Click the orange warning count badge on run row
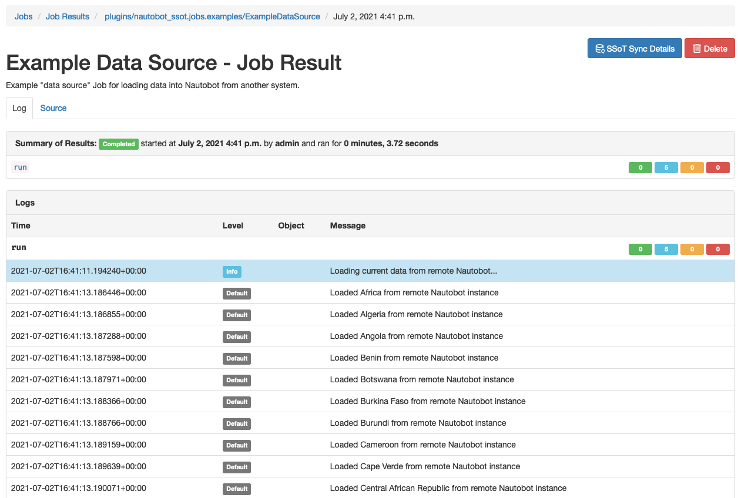Image resolution: width=738 pixels, height=498 pixels. click(692, 249)
